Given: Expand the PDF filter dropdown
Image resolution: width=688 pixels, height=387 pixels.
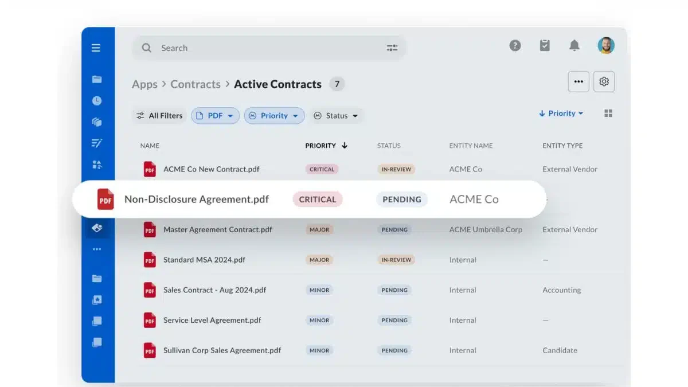Looking at the screenshot, I should click(x=215, y=116).
